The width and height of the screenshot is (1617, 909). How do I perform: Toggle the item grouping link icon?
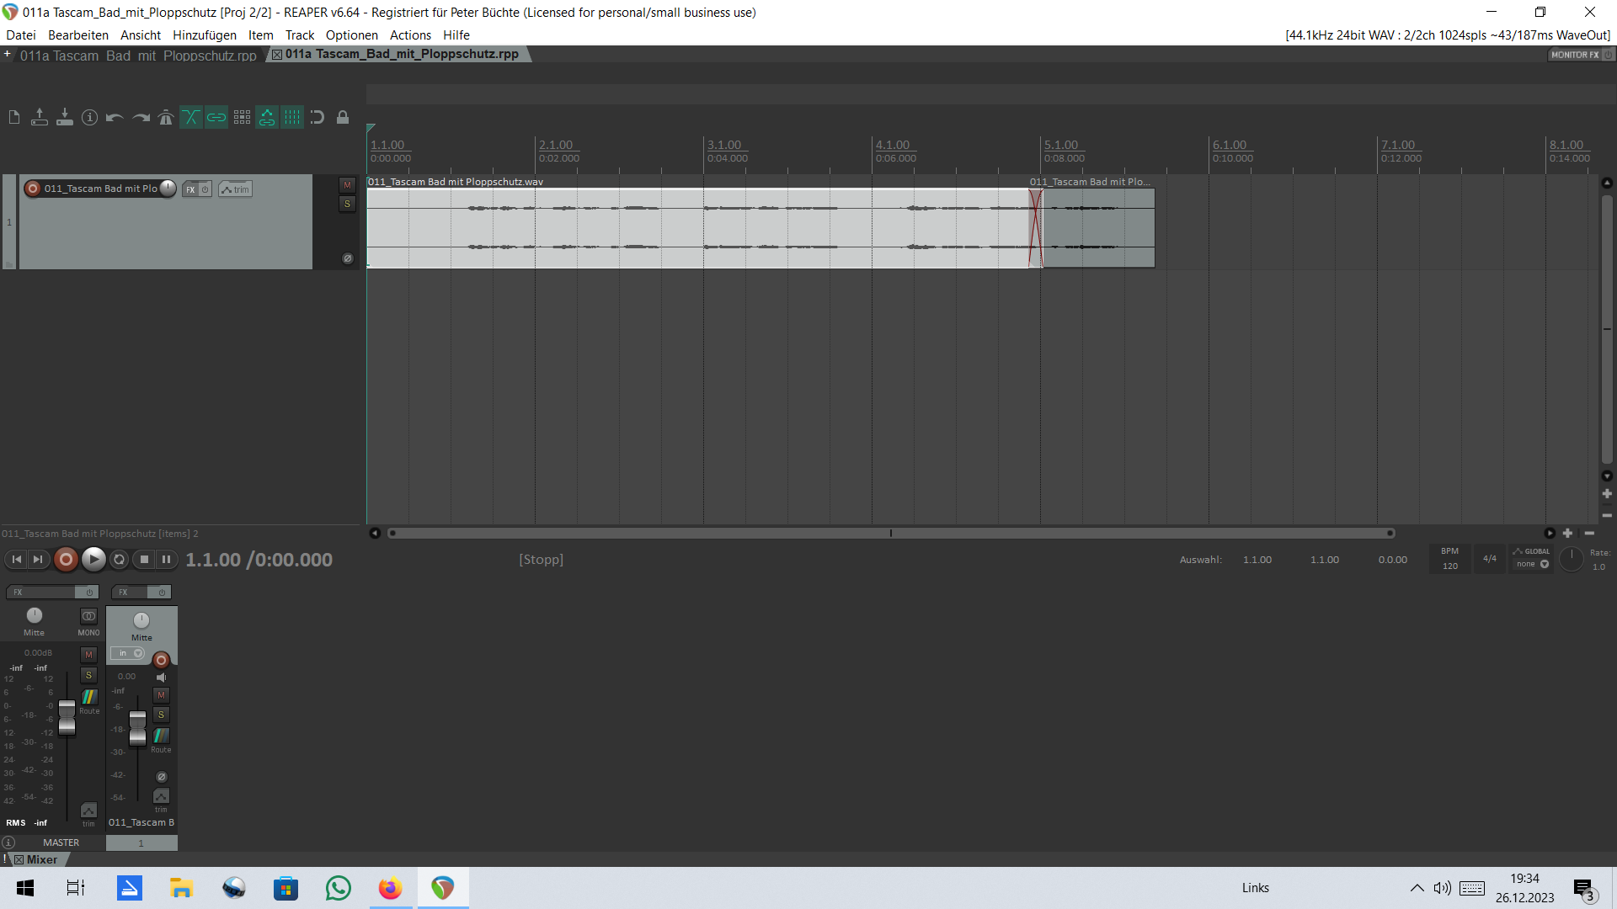(216, 118)
